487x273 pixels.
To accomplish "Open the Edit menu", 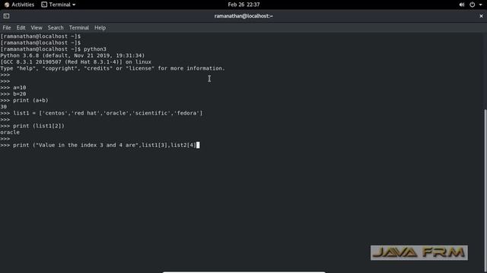I will [21, 27].
